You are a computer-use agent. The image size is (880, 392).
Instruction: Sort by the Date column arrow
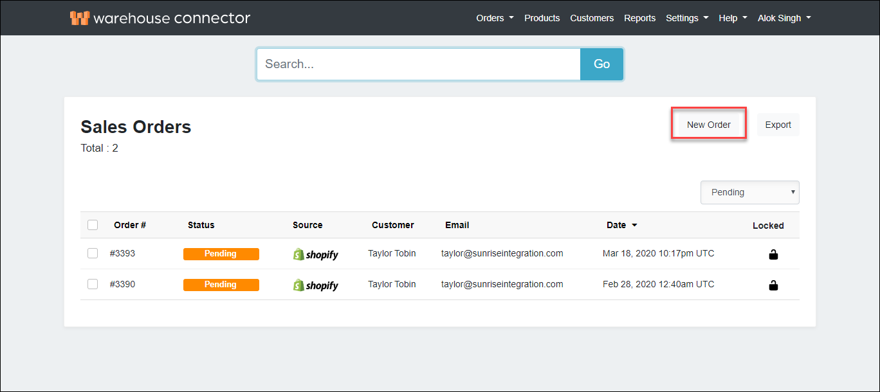[x=634, y=226]
